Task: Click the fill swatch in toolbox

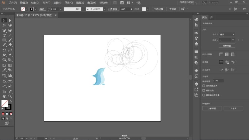Action: tap(5, 104)
